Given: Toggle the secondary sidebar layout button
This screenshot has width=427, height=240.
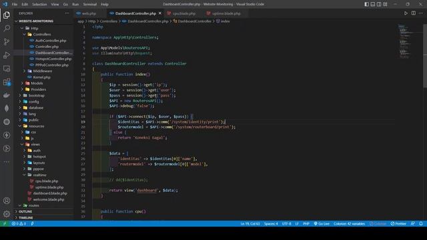Looking at the screenshot, I should click(379, 4).
